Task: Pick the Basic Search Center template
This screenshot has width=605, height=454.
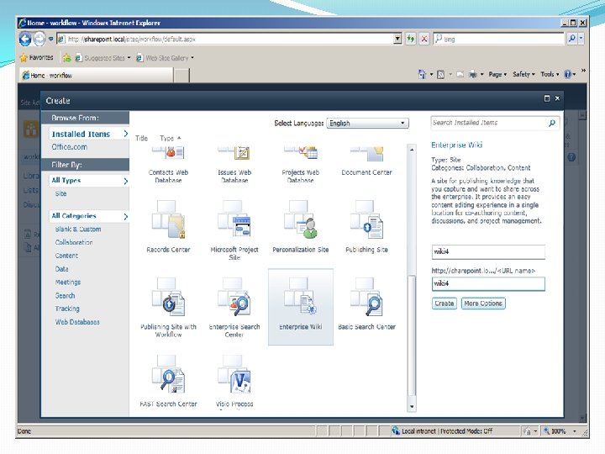Action: pyautogui.click(x=366, y=304)
